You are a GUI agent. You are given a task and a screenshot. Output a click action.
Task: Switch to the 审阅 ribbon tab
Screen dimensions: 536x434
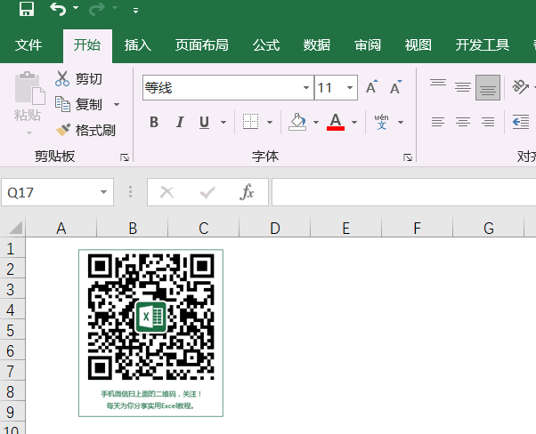368,45
